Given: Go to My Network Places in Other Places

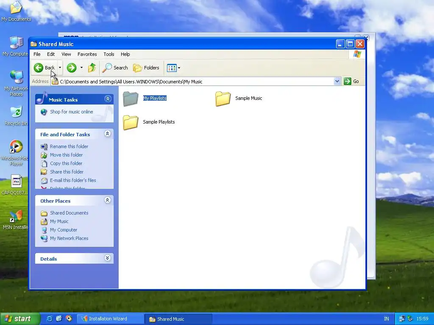Looking at the screenshot, I should (x=69, y=238).
